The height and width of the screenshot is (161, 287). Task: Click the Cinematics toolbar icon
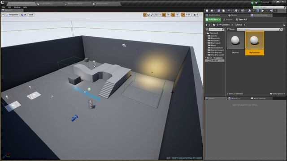point(242,11)
